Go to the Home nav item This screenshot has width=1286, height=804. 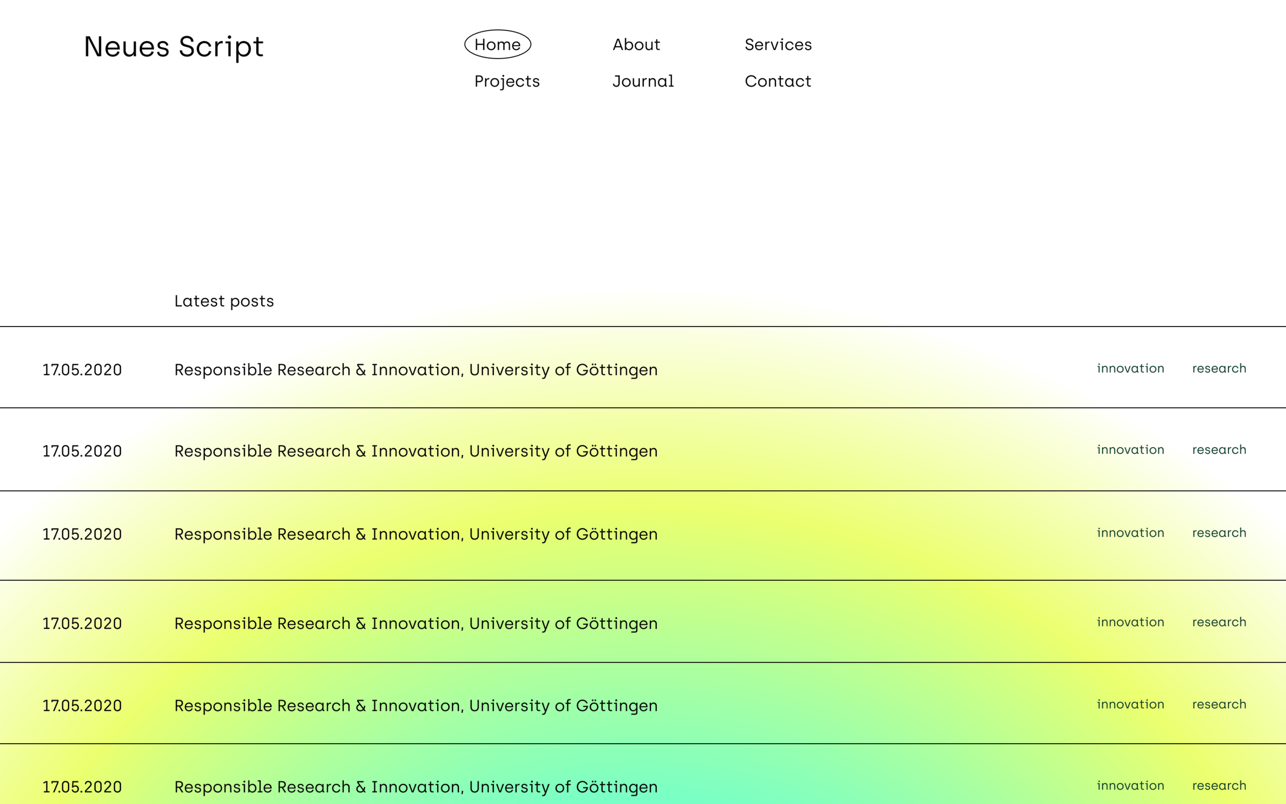tap(497, 44)
